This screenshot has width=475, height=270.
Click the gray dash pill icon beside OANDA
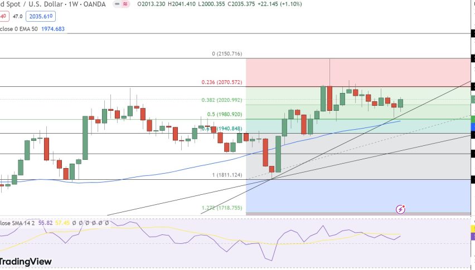[x=117, y=4]
